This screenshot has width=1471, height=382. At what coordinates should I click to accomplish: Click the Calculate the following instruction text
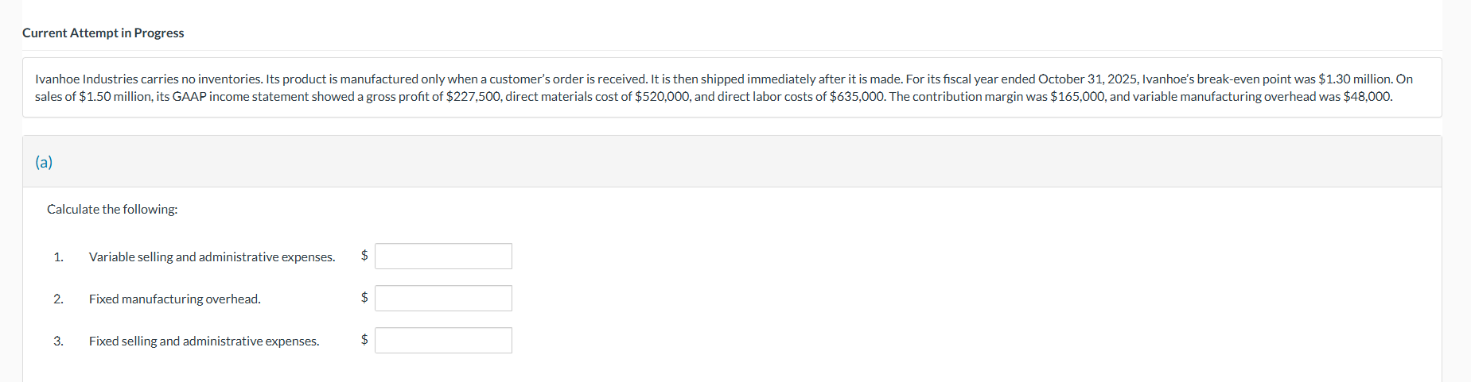coord(112,209)
